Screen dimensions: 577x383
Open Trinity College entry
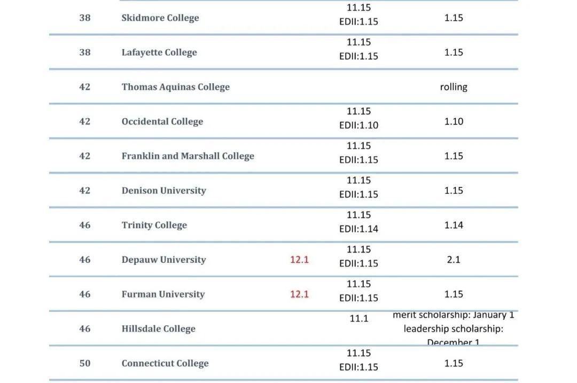click(154, 225)
